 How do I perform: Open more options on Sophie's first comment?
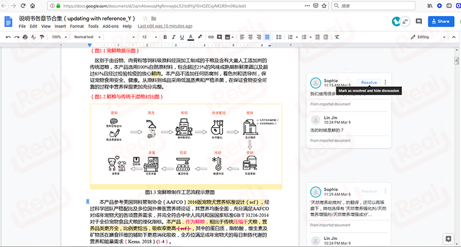(385, 83)
